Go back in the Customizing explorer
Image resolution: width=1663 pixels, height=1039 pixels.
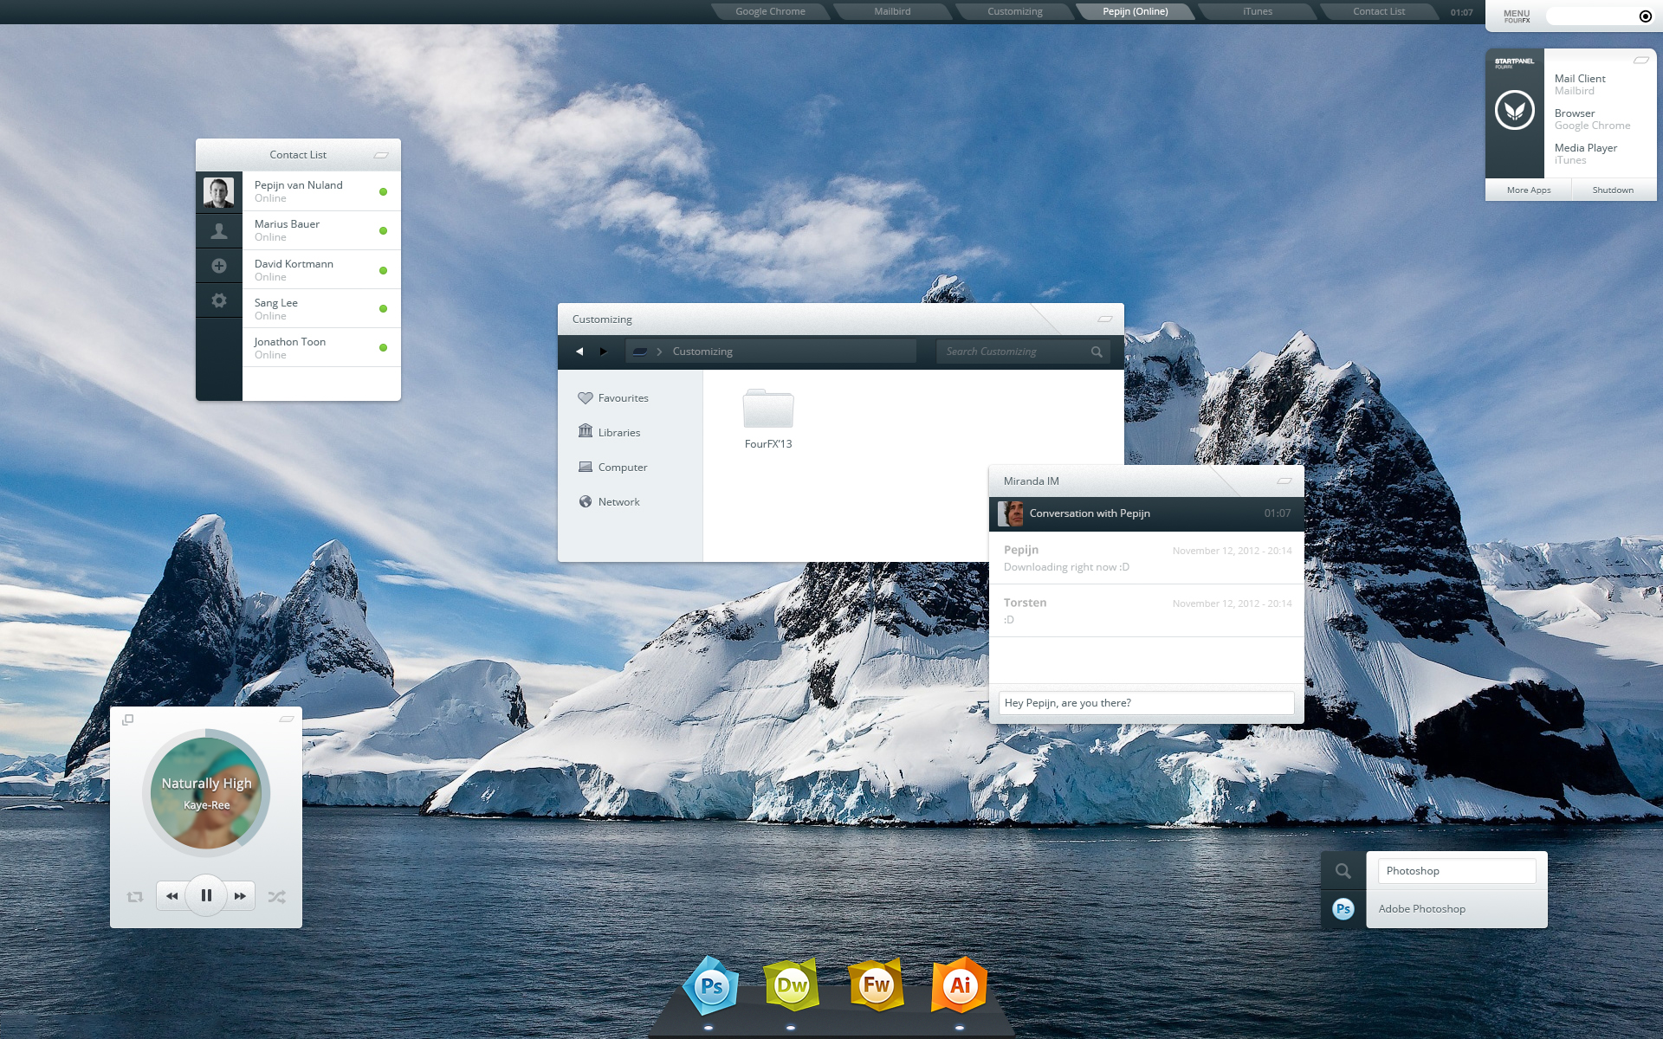click(x=579, y=352)
